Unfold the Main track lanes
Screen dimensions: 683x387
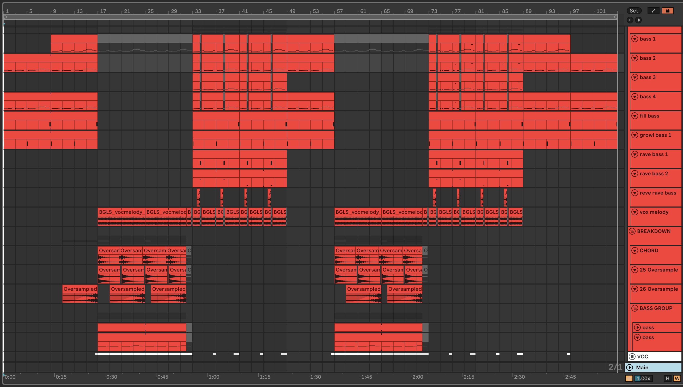[x=630, y=367]
